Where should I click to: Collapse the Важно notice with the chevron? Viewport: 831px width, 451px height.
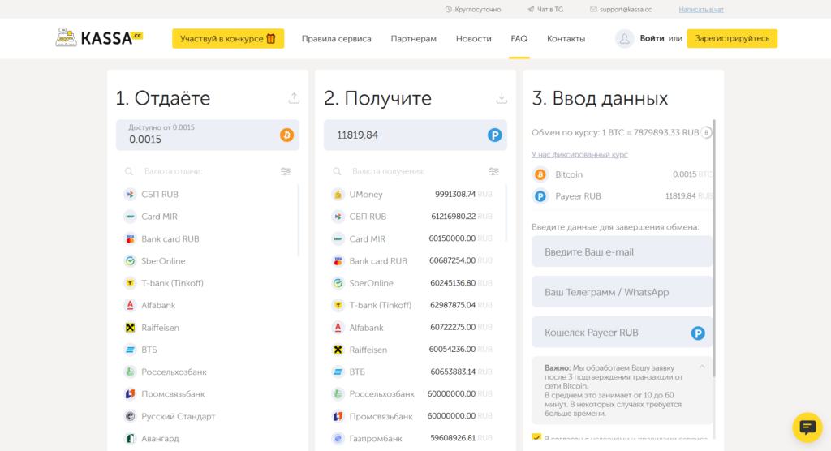pyautogui.click(x=702, y=367)
